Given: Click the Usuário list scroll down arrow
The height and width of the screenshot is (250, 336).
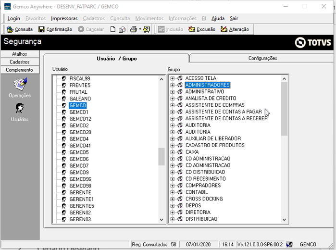Looking at the screenshot, I should click(x=162, y=220).
